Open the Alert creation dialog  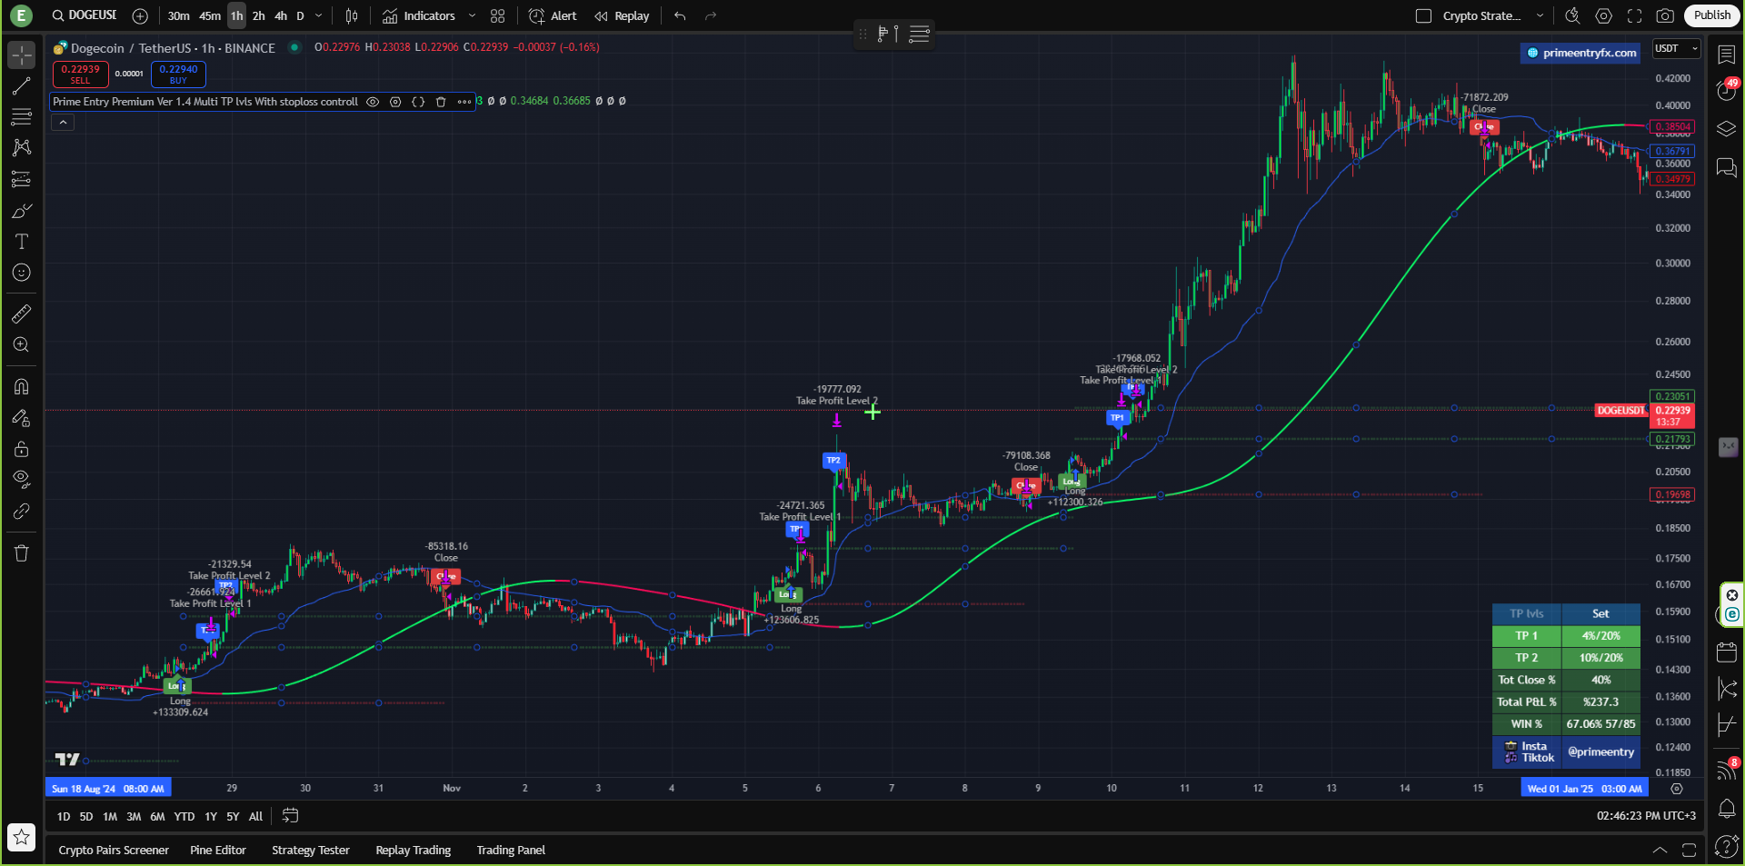click(553, 15)
